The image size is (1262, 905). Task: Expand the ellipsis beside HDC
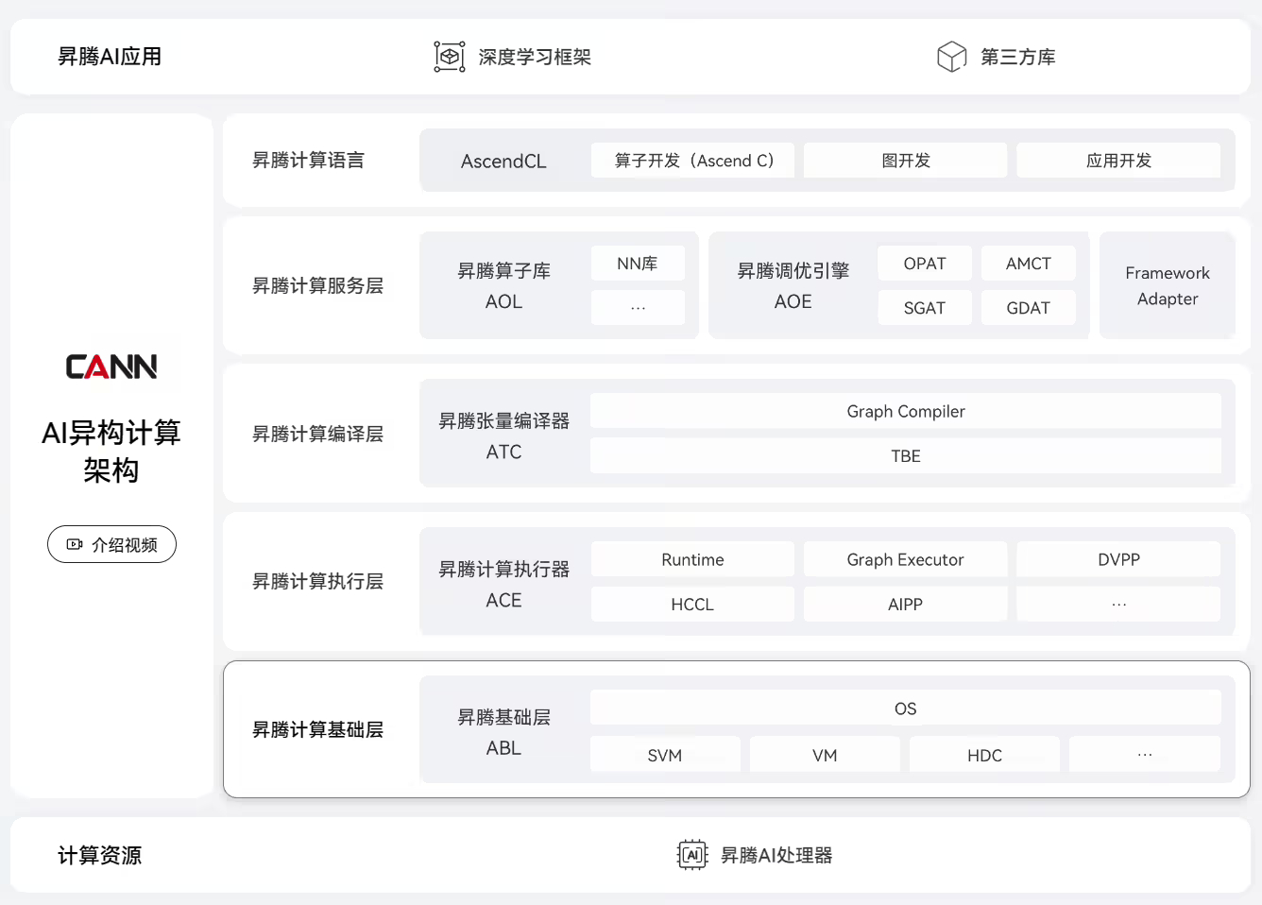pos(1145,754)
